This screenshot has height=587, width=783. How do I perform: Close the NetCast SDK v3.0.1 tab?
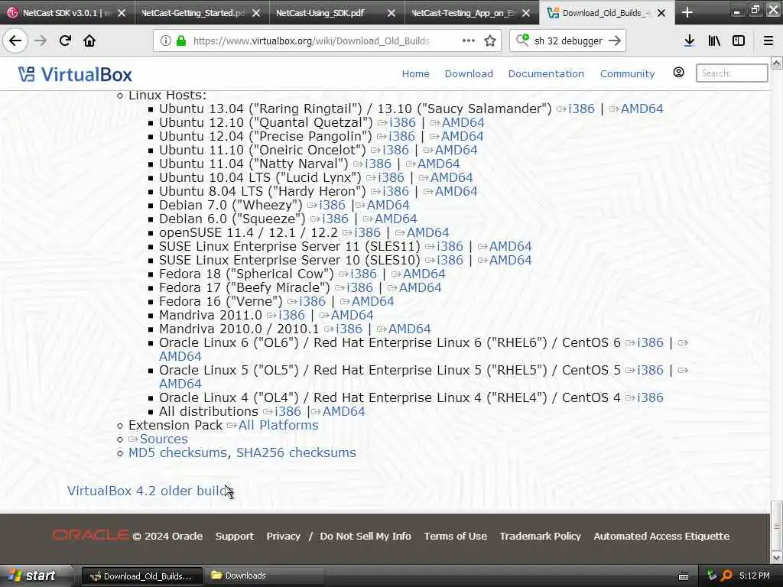pyautogui.click(x=122, y=14)
